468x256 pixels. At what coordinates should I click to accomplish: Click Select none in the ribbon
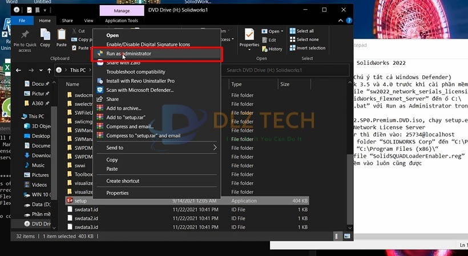point(304,39)
